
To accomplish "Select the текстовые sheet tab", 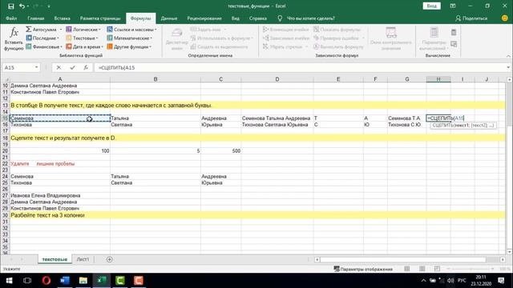I will (55, 259).
